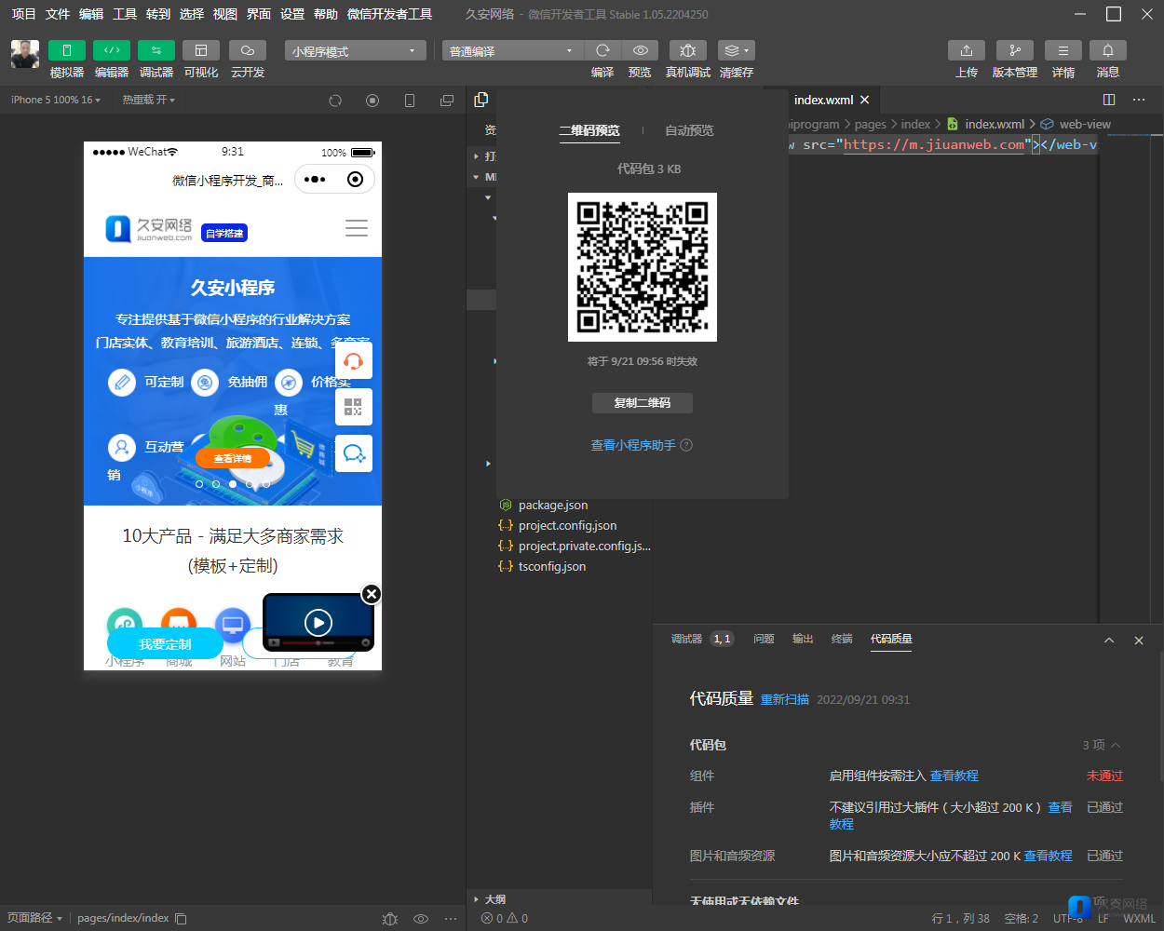
Task: Click the simulator phone device icon
Action: coord(410,101)
